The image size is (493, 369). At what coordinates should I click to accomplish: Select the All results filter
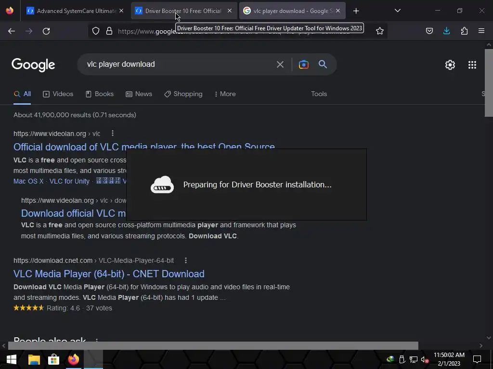(22, 94)
